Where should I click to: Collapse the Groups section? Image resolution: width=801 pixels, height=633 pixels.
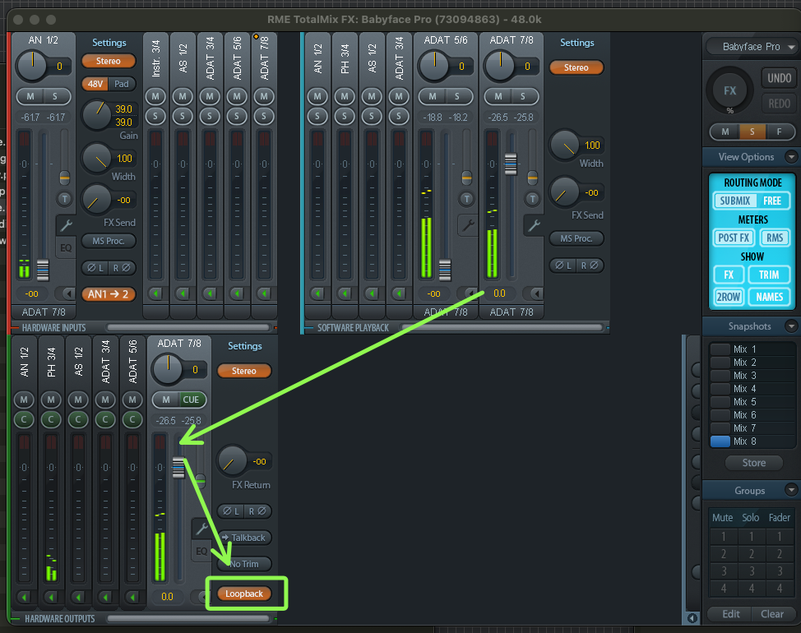tap(791, 490)
